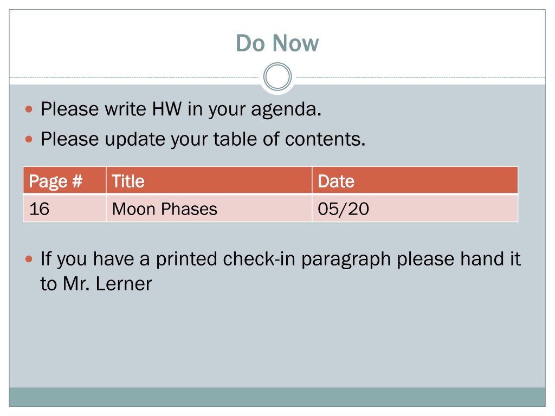Click the teal footer bar at slide bottom
Viewport: 555px width, 416px height.
click(277, 397)
